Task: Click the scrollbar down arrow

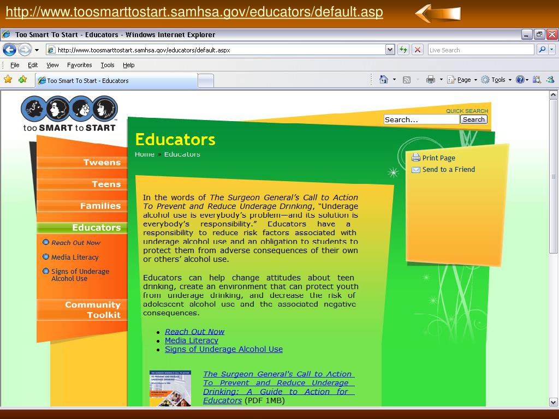Action: coord(554,402)
